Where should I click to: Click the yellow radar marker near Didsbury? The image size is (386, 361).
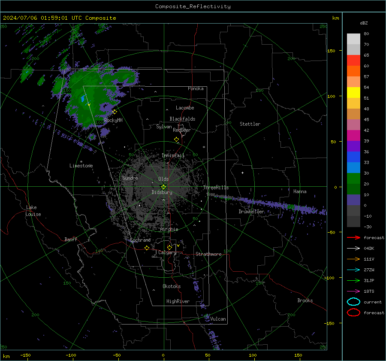pyautogui.click(x=163, y=187)
